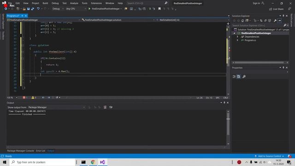The height and width of the screenshot is (166, 295).
Task: Click Clear All icon in Output toolbar
Action: pos(105,107)
